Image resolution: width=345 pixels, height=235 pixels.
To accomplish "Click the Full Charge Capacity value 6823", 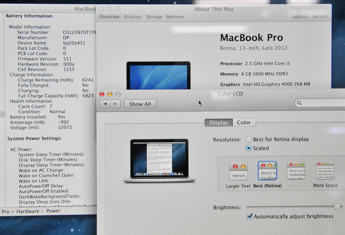I will 88,96.
